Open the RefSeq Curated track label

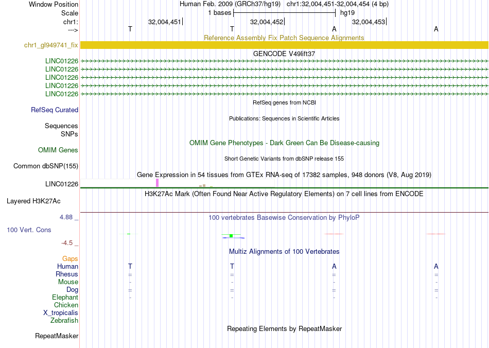coord(55,110)
